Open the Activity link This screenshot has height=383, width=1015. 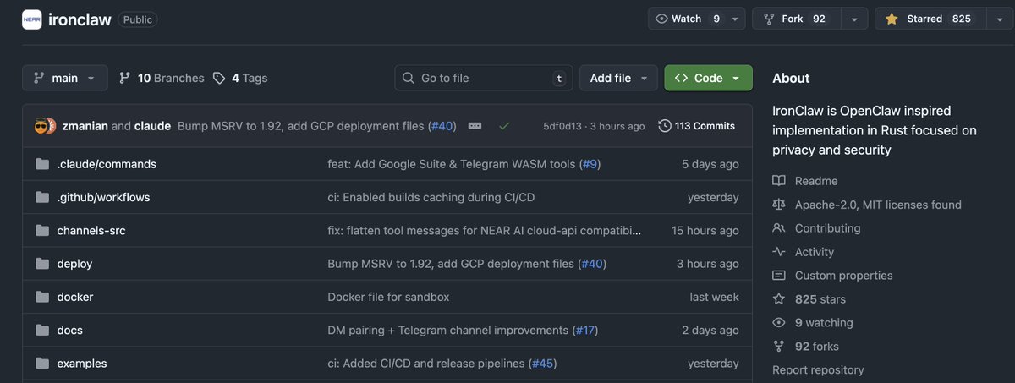point(815,252)
